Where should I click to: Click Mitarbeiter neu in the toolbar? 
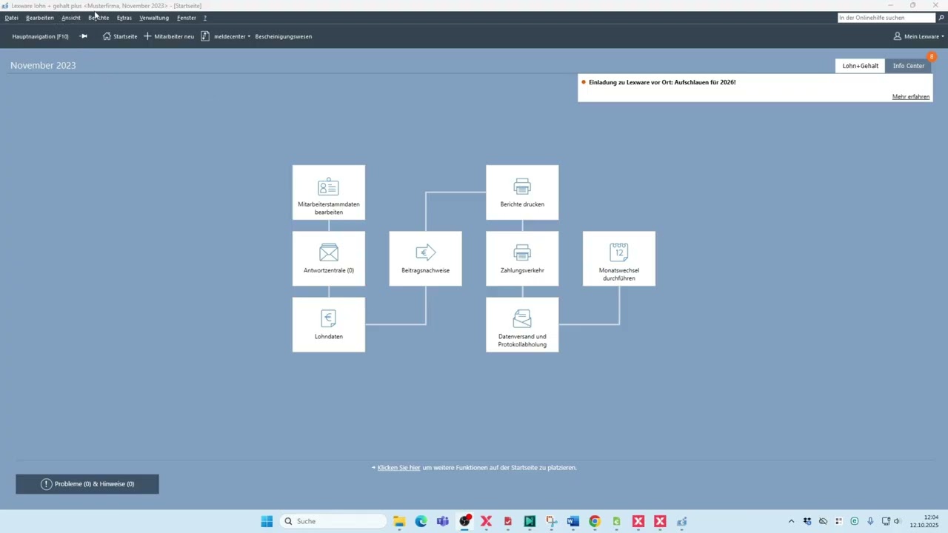pos(169,36)
